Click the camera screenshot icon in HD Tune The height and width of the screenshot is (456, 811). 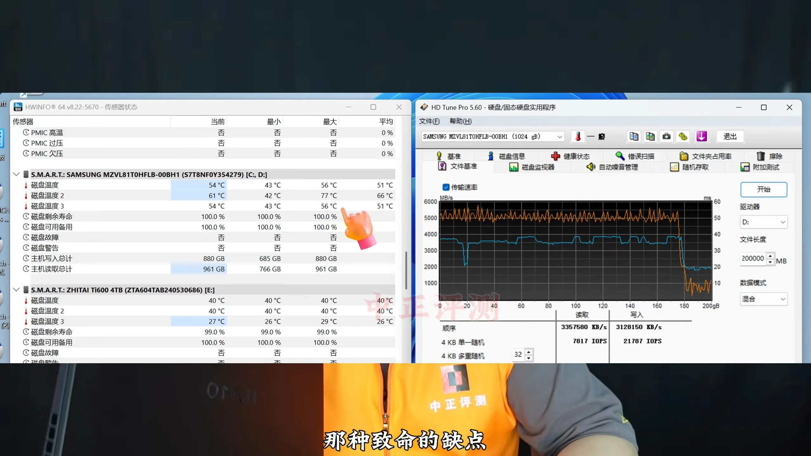[x=667, y=136]
